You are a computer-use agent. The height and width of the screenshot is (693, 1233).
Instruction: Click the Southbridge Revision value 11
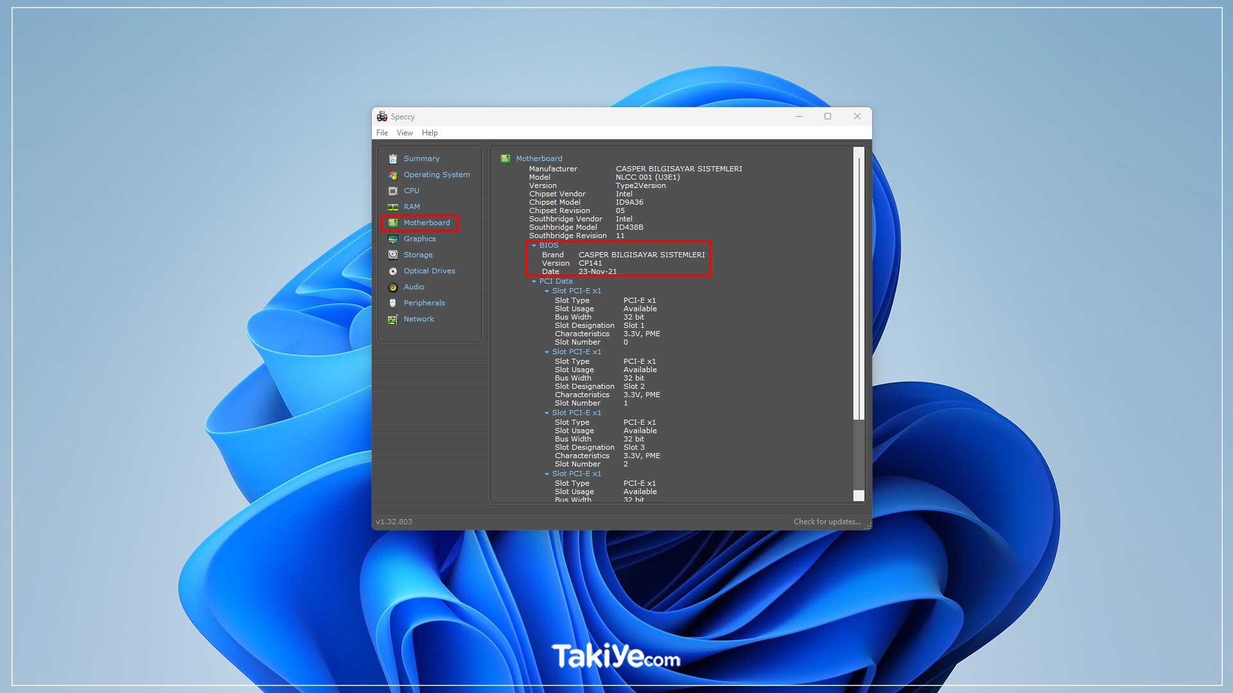(620, 235)
